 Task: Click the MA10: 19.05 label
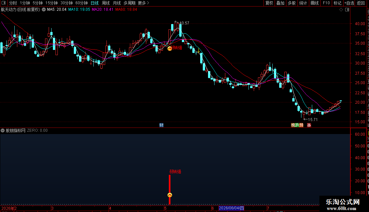pyautogui.click(x=79, y=10)
